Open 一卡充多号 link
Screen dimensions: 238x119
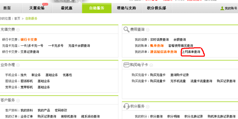click(56, 46)
